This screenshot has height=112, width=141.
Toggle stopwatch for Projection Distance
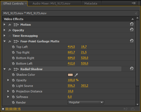coord(13,91)
